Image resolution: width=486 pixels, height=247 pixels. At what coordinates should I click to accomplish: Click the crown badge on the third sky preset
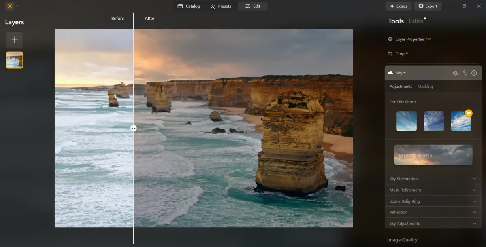pyautogui.click(x=468, y=113)
